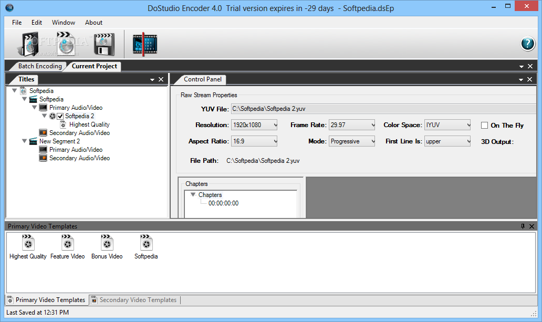
Task: Click the save project floppy icon
Action: tap(104, 44)
